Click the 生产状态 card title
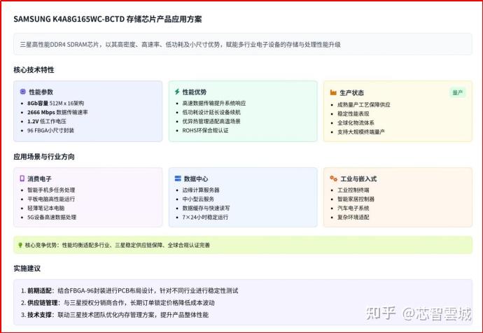The height and width of the screenshot is (333, 483). point(351,92)
